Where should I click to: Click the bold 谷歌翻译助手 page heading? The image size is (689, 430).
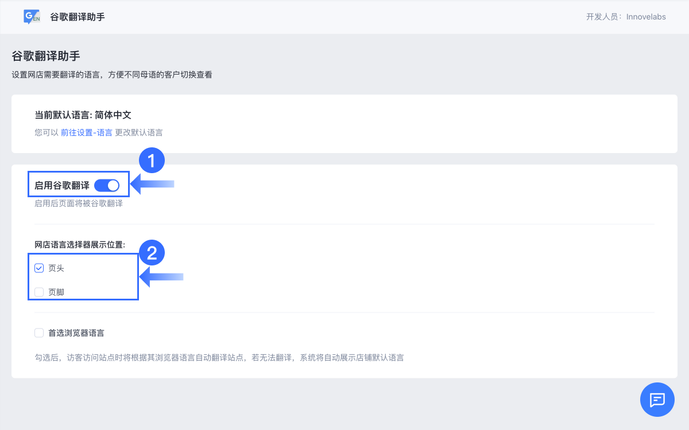[x=46, y=56]
